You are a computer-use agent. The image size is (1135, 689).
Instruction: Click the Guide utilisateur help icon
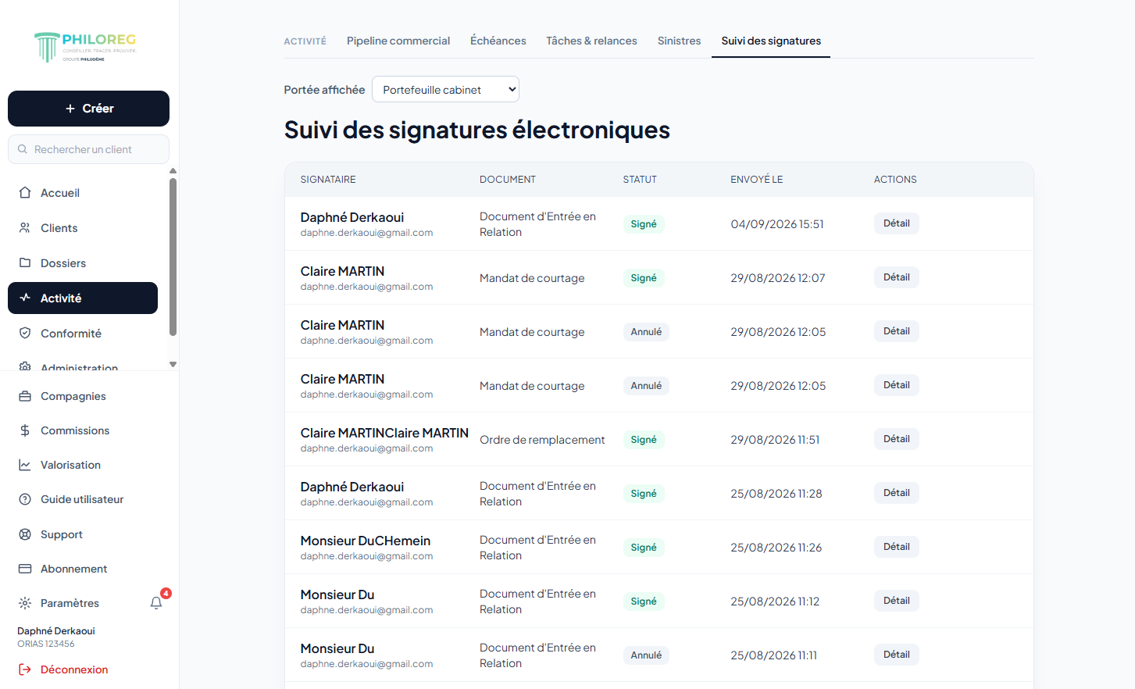[x=25, y=499]
